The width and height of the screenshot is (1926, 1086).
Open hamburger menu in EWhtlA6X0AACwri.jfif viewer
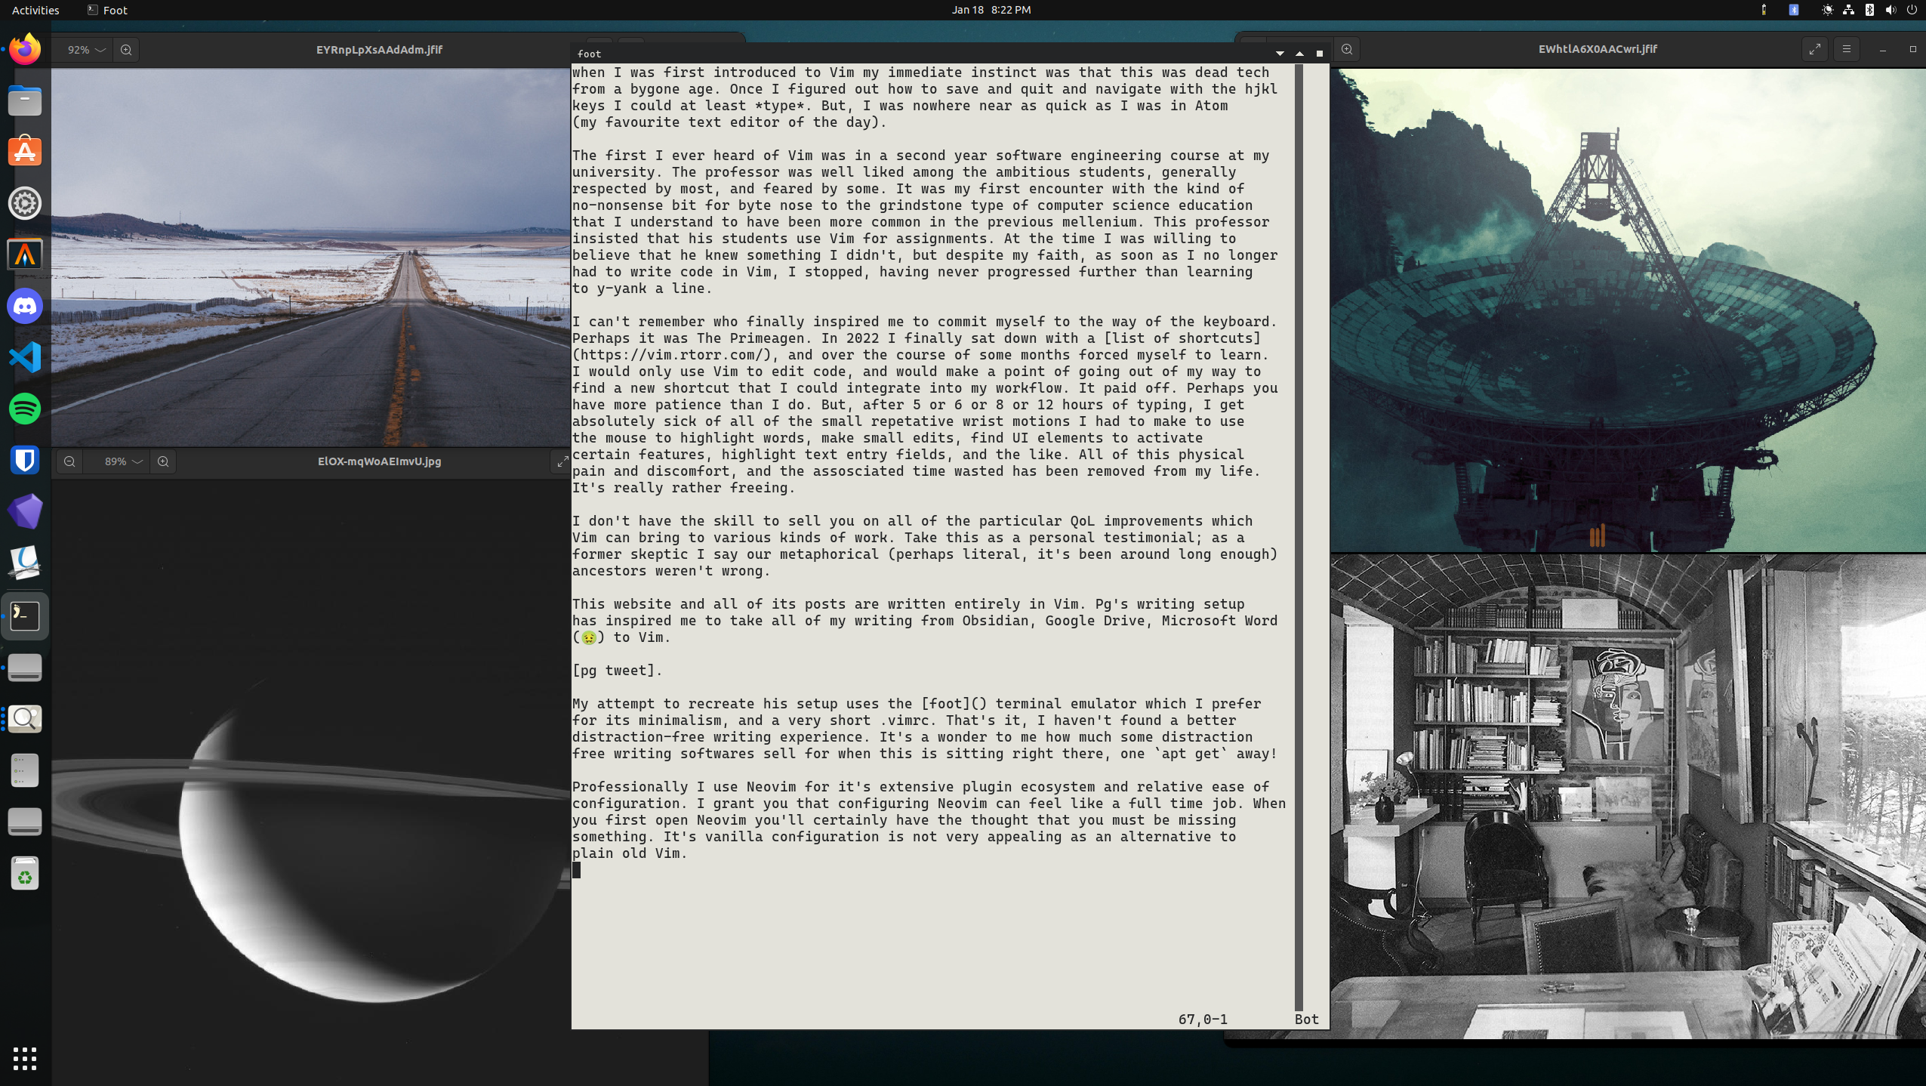pos(1847,49)
